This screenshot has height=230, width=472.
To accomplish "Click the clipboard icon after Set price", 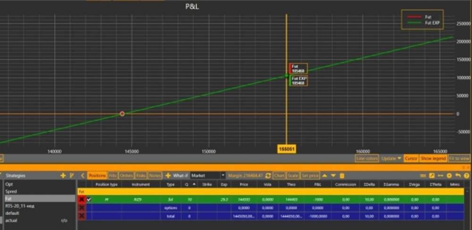I will pyautogui.click(x=342, y=175).
